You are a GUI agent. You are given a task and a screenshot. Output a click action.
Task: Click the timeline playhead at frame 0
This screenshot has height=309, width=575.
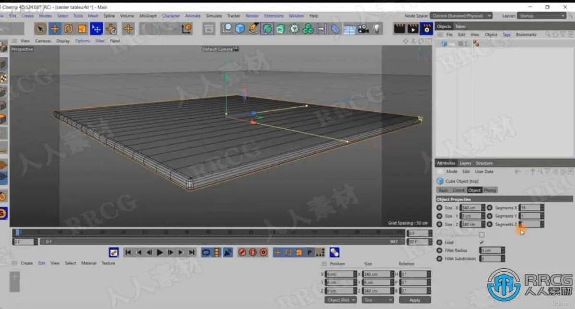click(x=17, y=232)
